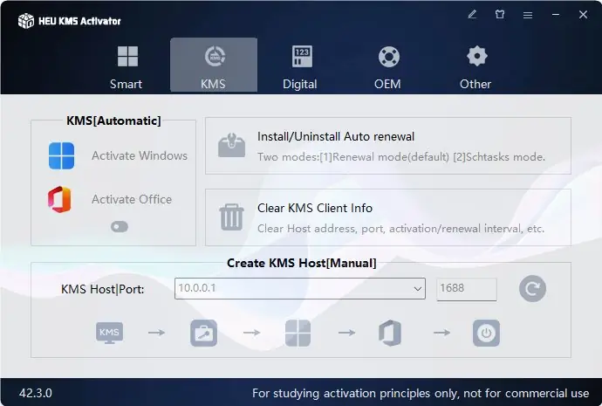This screenshot has width=602, height=406.
Task: Click the Clear Host address description text
Action: (400, 229)
